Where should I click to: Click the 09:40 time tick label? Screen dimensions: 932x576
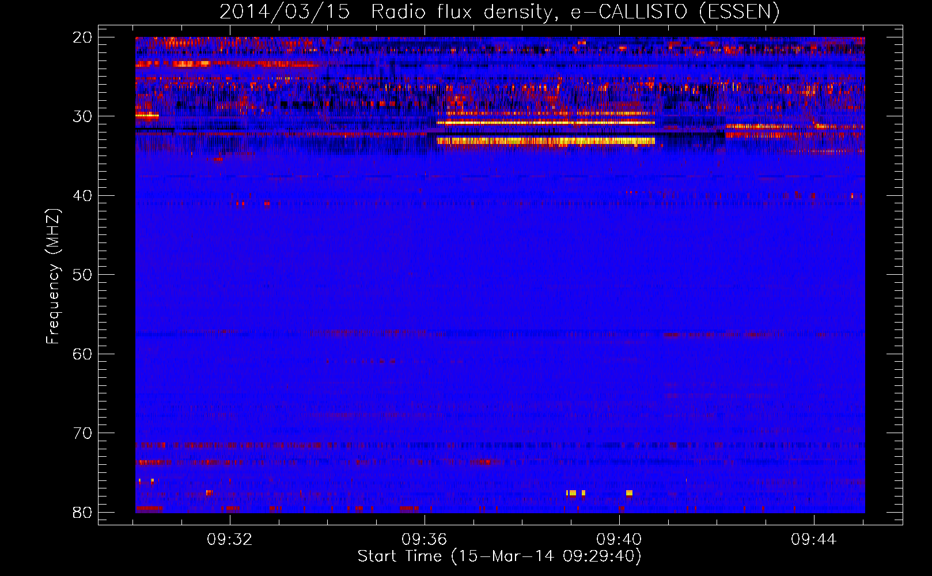(619, 540)
